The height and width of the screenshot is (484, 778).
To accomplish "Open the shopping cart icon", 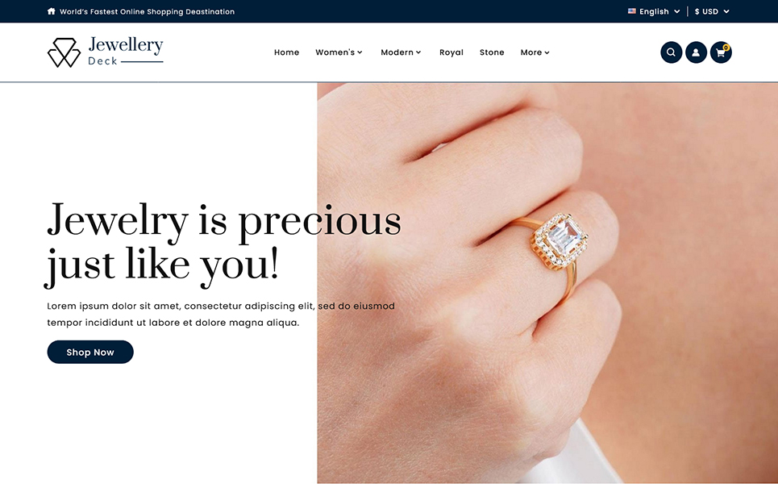I will (x=721, y=52).
